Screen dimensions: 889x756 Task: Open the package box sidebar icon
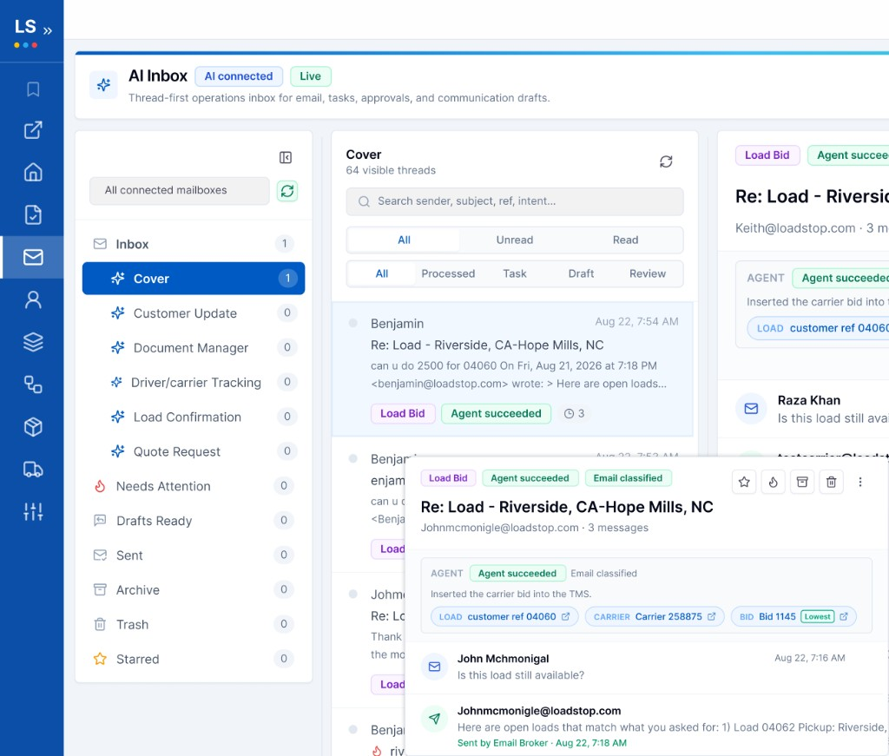pyautogui.click(x=33, y=427)
